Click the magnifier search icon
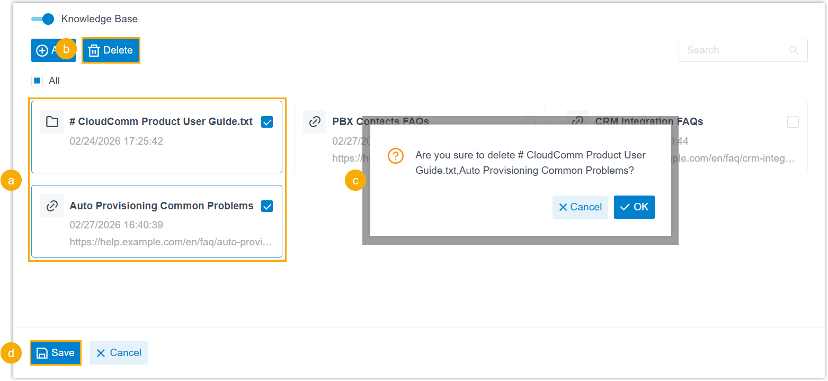 794,50
